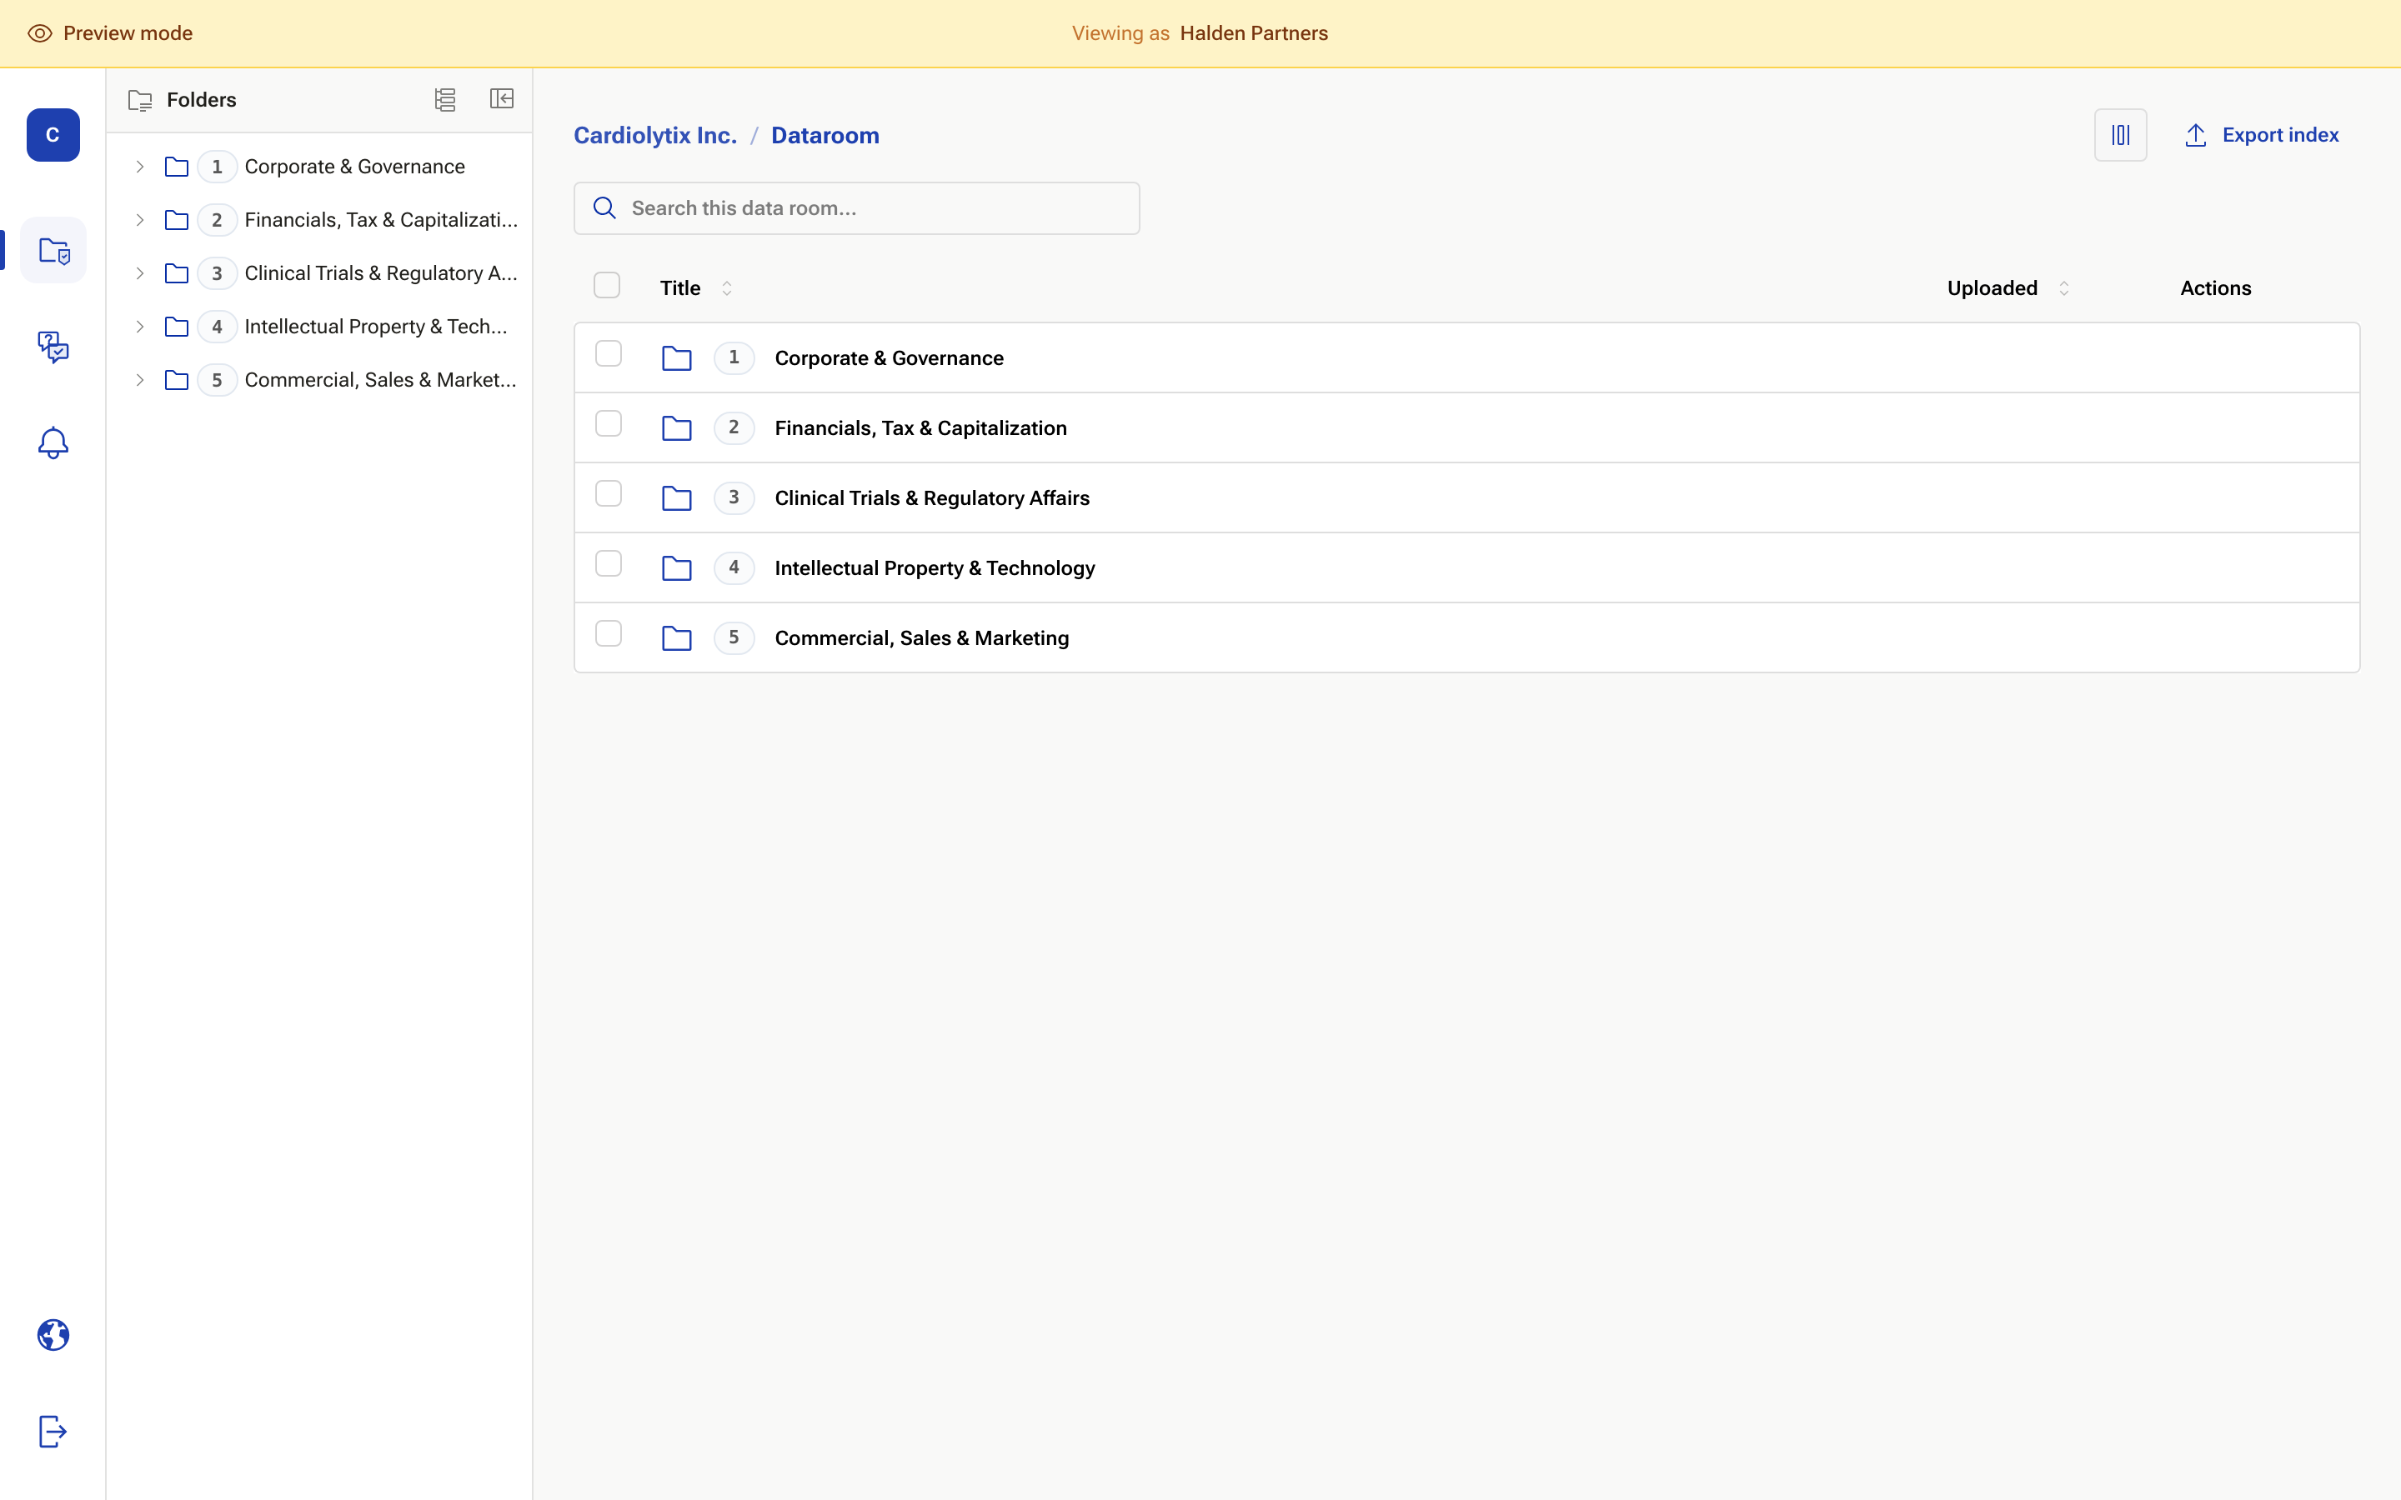Click the Preview mode label

(x=128, y=33)
